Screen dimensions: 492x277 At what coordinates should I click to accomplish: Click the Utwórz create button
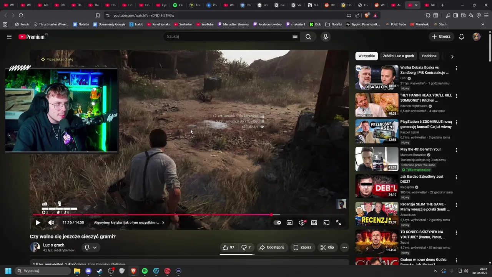click(441, 37)
